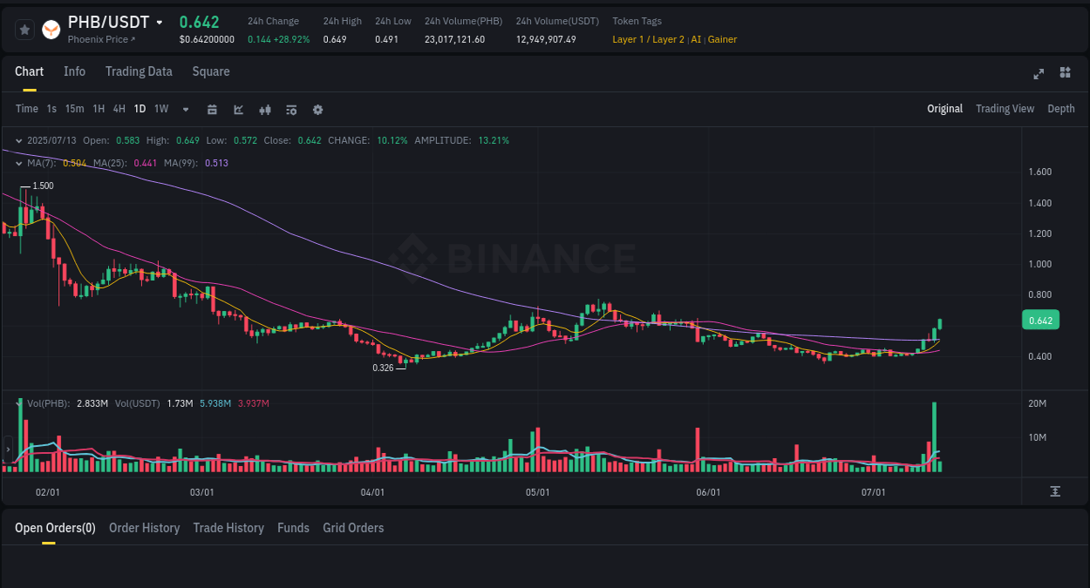Toggle the star to favorite PHB/USDT

coord(24,29)
